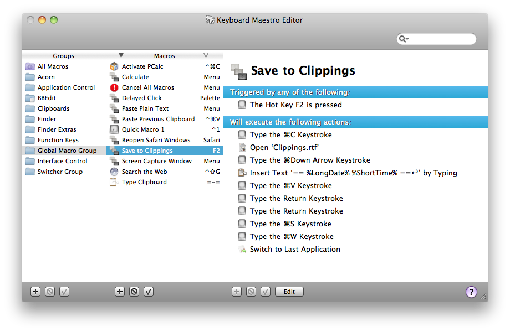Select the BBEdit group folder icon

pos(30,98)
